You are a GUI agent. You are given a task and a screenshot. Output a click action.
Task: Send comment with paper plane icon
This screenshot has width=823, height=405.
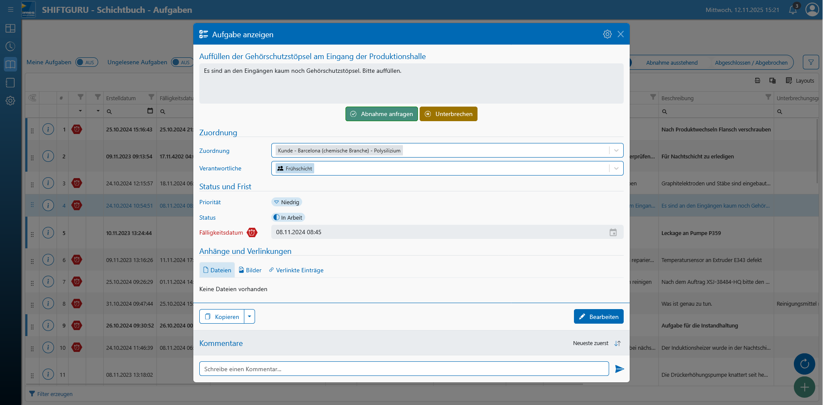coord(619,369)
